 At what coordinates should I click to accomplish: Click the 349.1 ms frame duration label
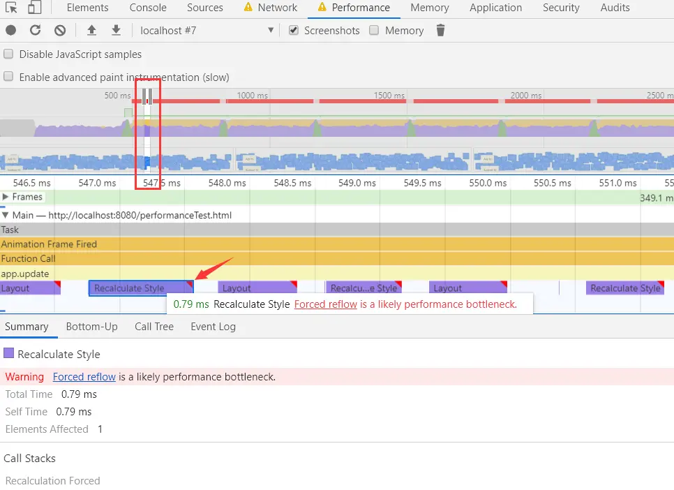[x=657, y=198]
